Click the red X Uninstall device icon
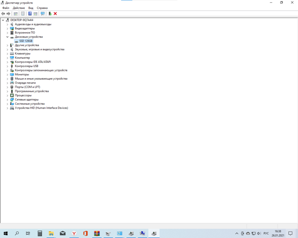The width and height of the screenshot is (298, 238). pyautogui.click(x=55, y=14)
